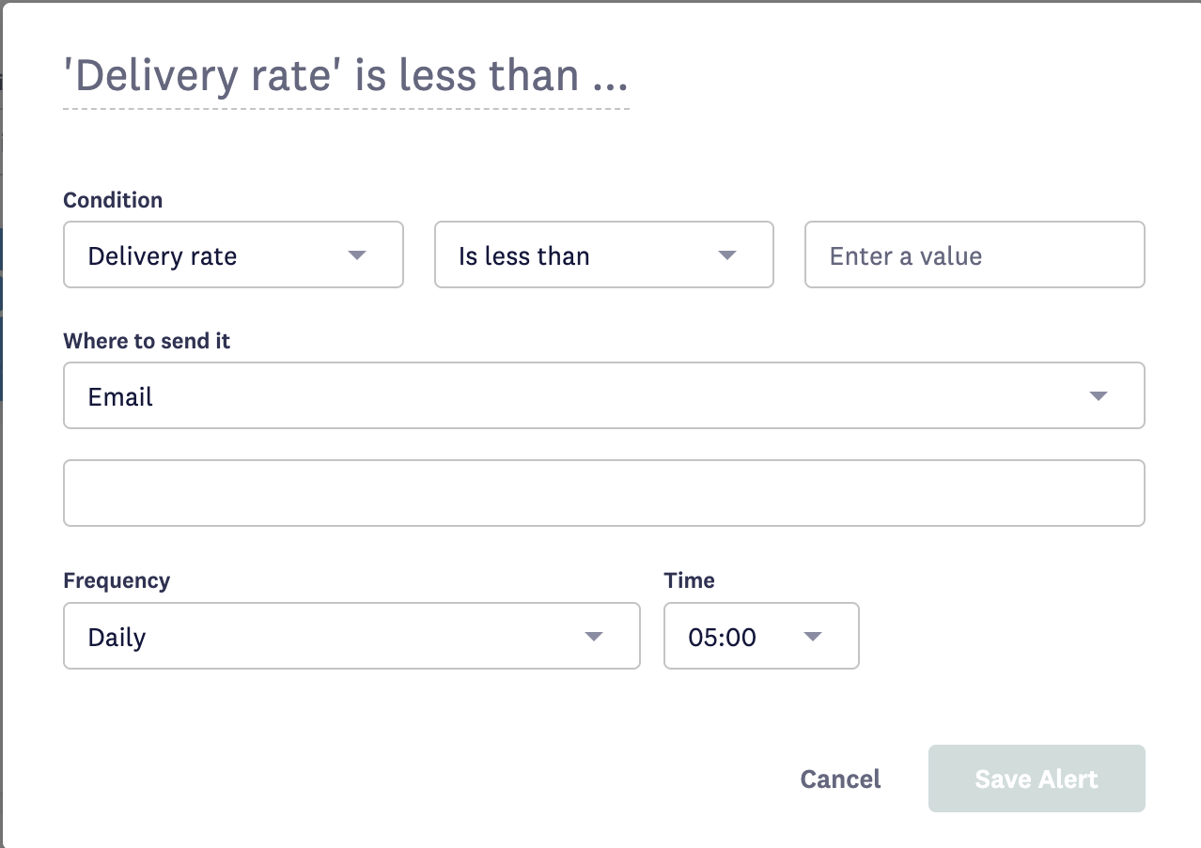Image resolution: width=1201 pixels, height=848 pixels.
Task: Click the Save Alert button
Action: click(x=1037, y=779)
